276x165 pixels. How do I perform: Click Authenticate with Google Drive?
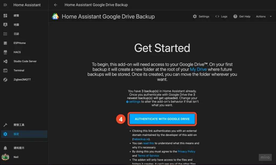coord(162,119)
